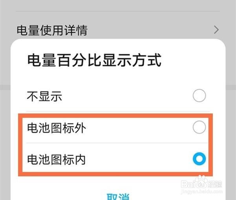Viewport: 236px width, 200px height.
Task: Tap blank space in the 不显示 row
Action: [126, 96]
